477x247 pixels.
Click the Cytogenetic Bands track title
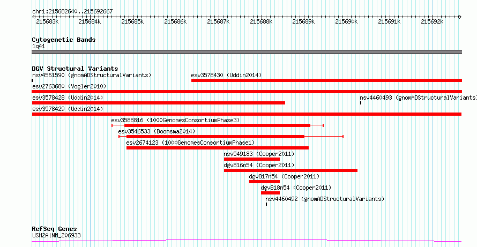coord(64,40)
